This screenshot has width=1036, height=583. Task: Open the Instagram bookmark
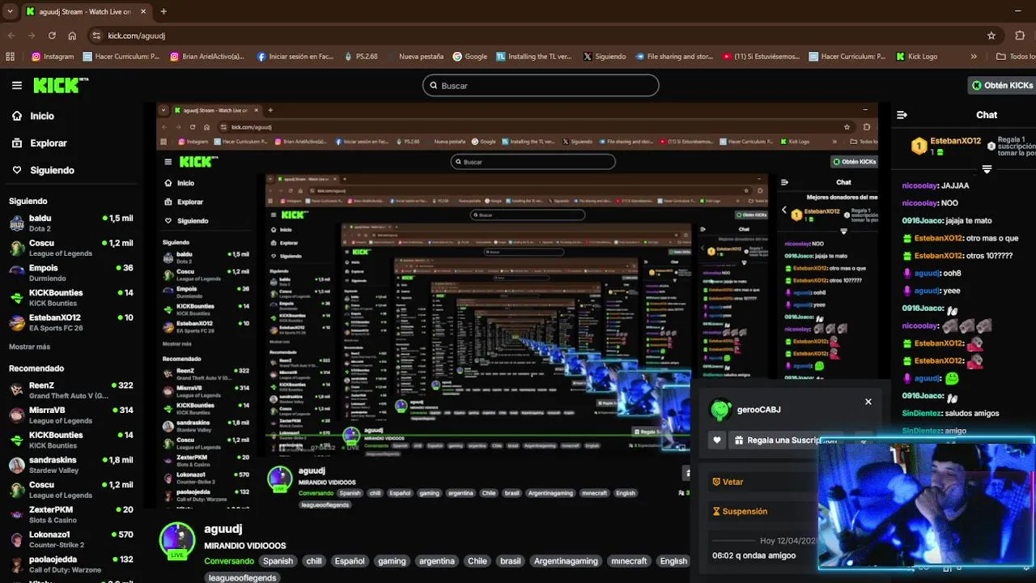click(x=53, y=57)
